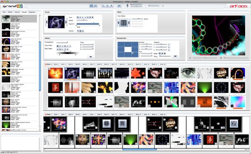The height and width of the screenshot is (154, 251).
Task: Open the X rotation dropdown button
Action: (x=169, y=44)
